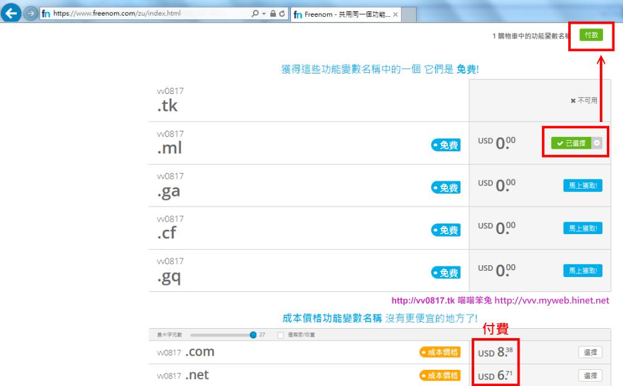The image size is (623, 386).
Task: Click the 免費 badge on .cf row
Action: tap(446, 230)
